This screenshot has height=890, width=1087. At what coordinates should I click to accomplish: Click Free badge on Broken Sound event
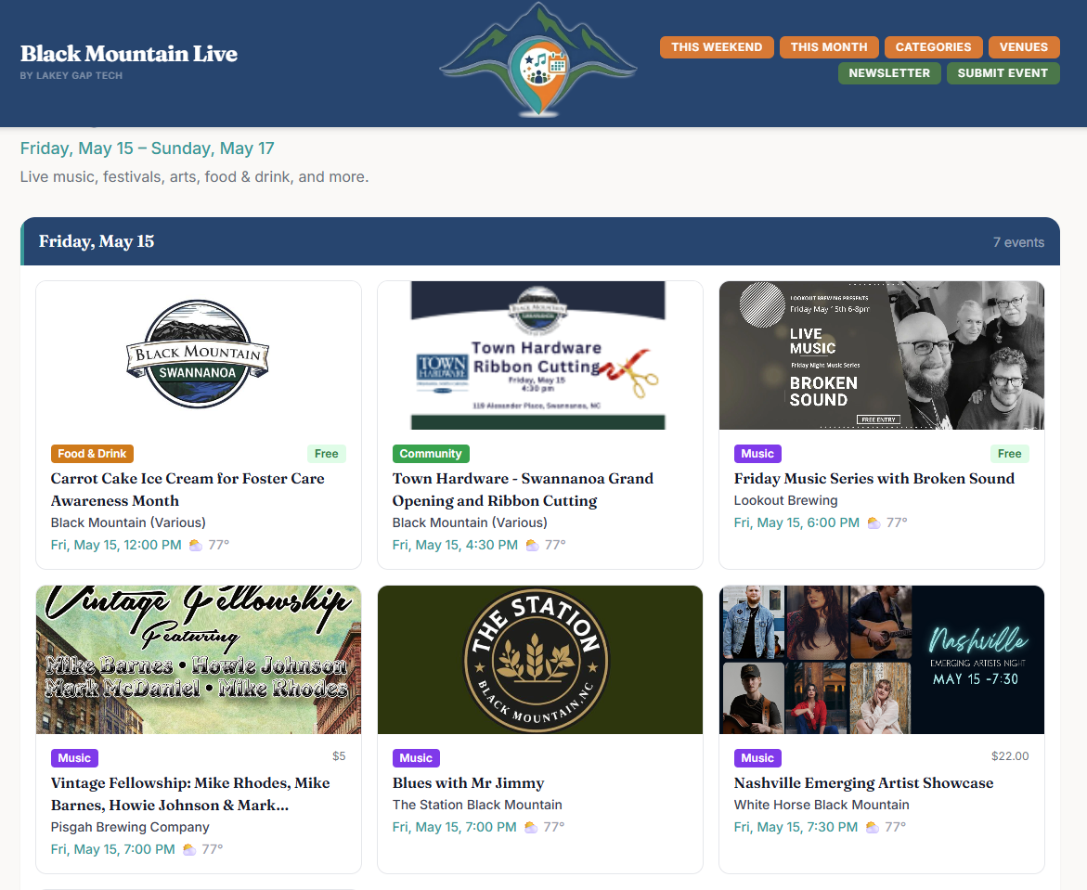tap(1009, 454)
